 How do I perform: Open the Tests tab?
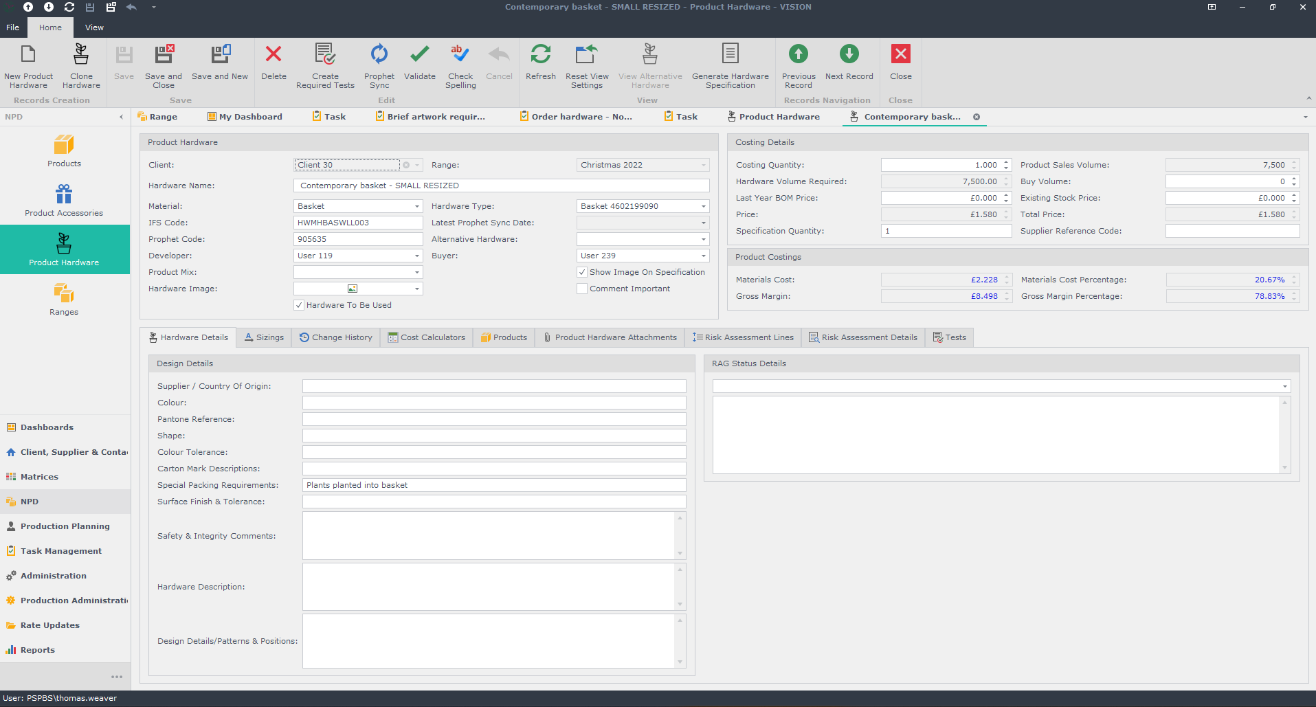tap(949, 337)
